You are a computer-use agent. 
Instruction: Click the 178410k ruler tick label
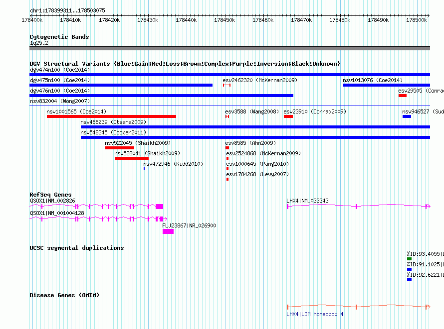[70, 20]
